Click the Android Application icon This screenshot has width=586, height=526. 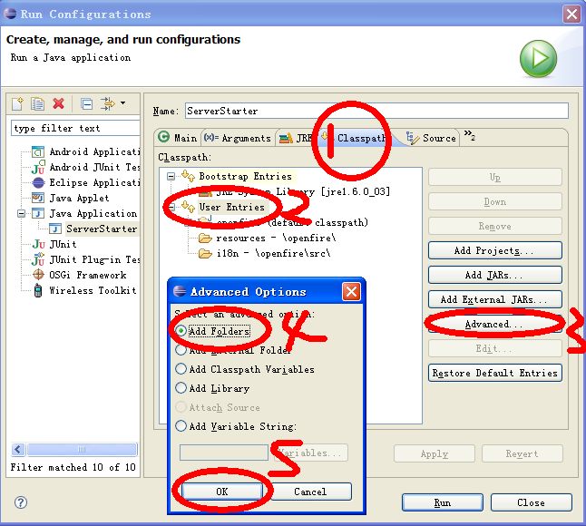point(38,151)
